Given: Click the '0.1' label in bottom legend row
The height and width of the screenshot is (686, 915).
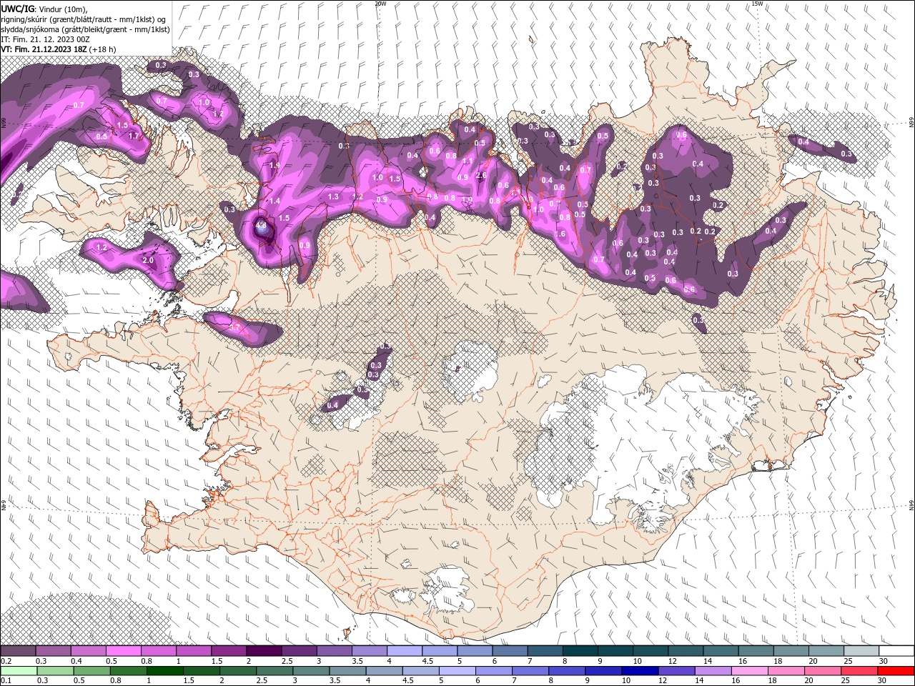Looking at the screenshot, I should [6, 682].
